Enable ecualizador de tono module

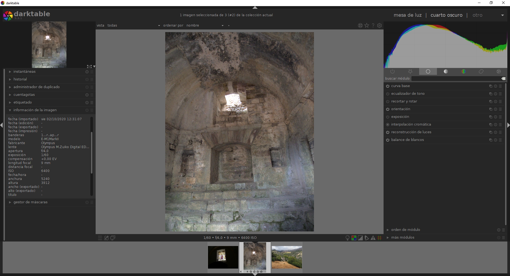click(388, 94)
